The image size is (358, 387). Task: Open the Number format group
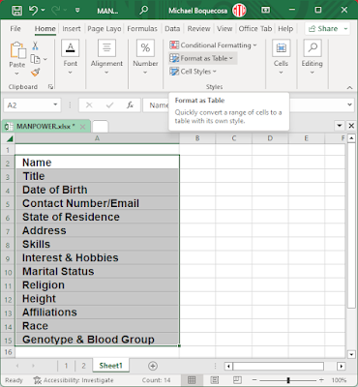[145, 57]
